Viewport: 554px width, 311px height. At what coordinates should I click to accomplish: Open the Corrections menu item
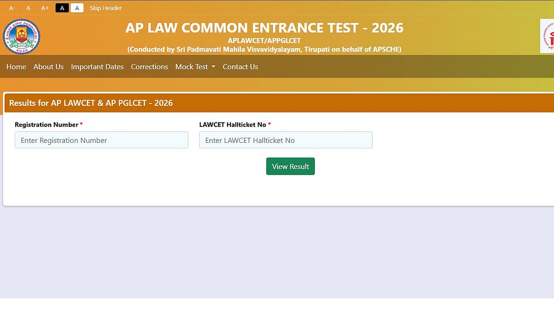point(150,67)
